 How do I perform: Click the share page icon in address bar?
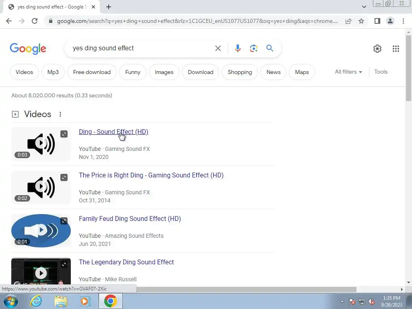pyautogui.click(x=348, y=21)
